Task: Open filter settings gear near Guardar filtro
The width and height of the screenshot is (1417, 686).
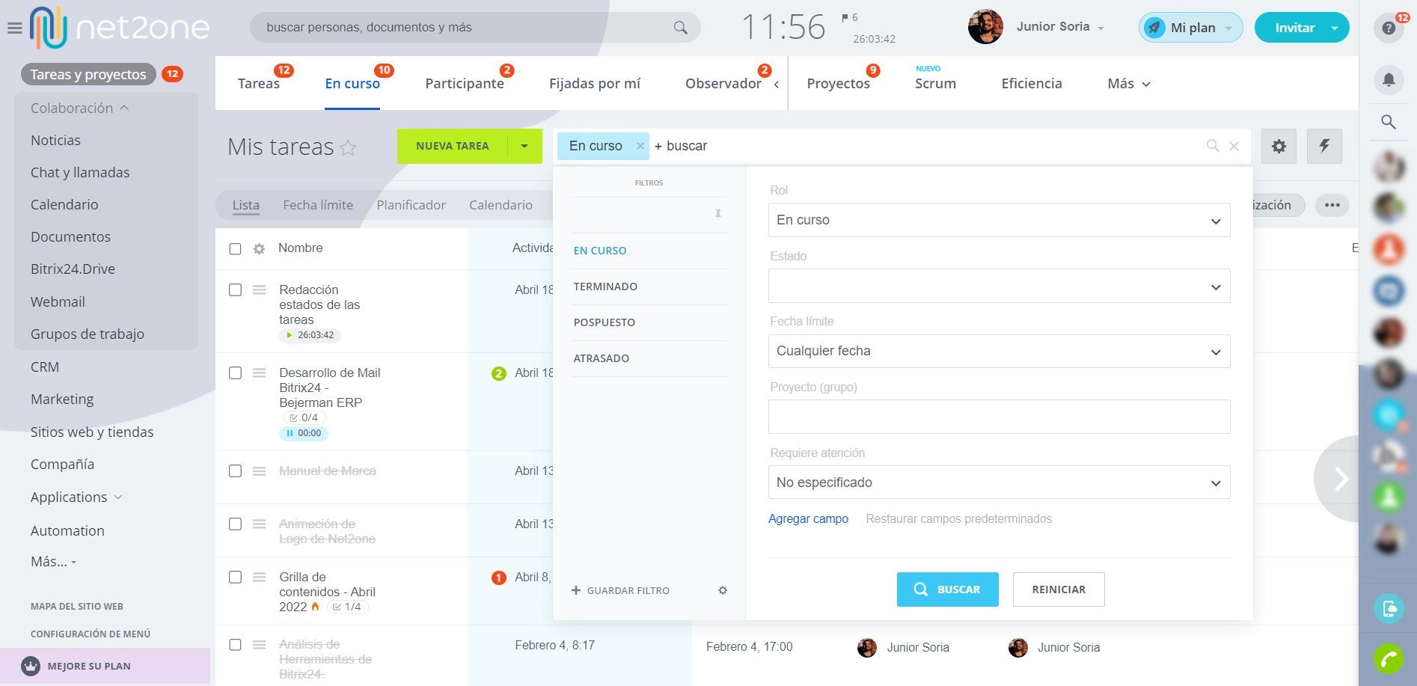Action: tap(723, 590)
